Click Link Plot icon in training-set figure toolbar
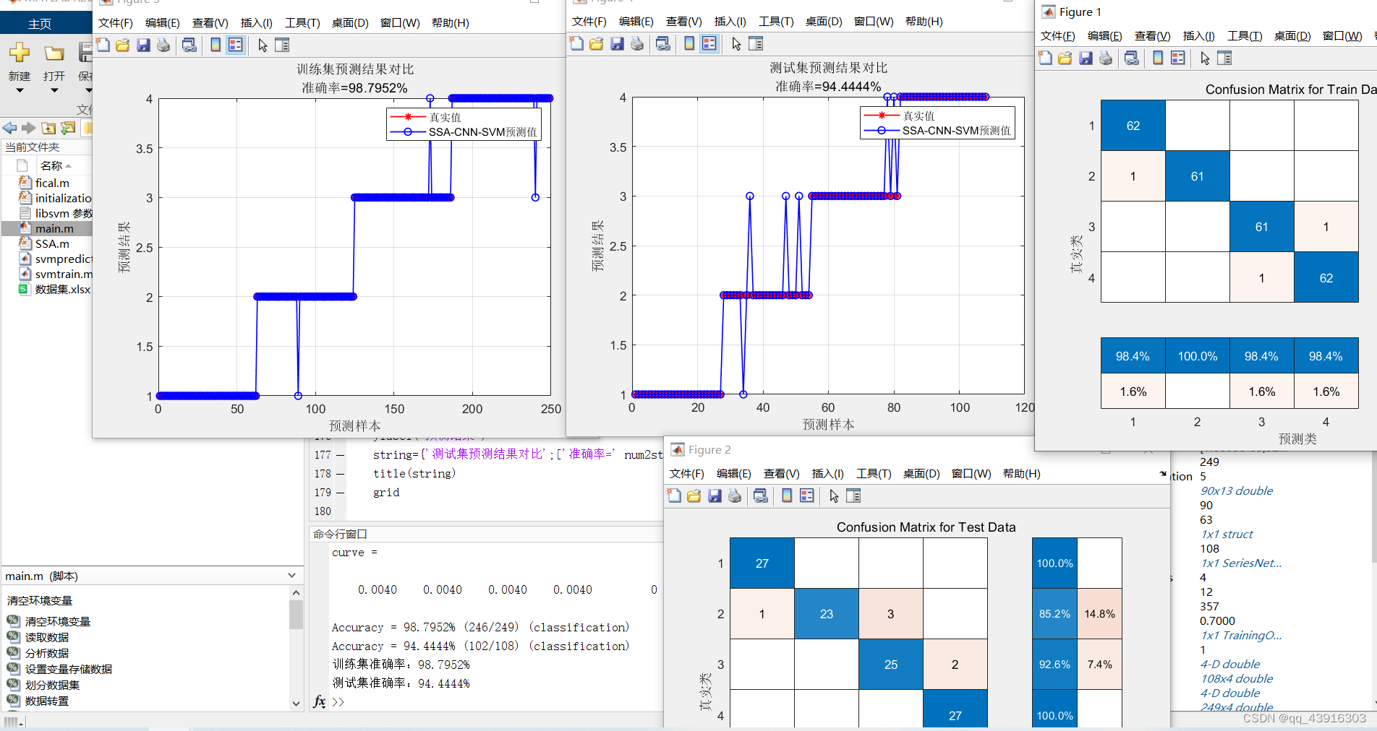 (x=189, y=45)
